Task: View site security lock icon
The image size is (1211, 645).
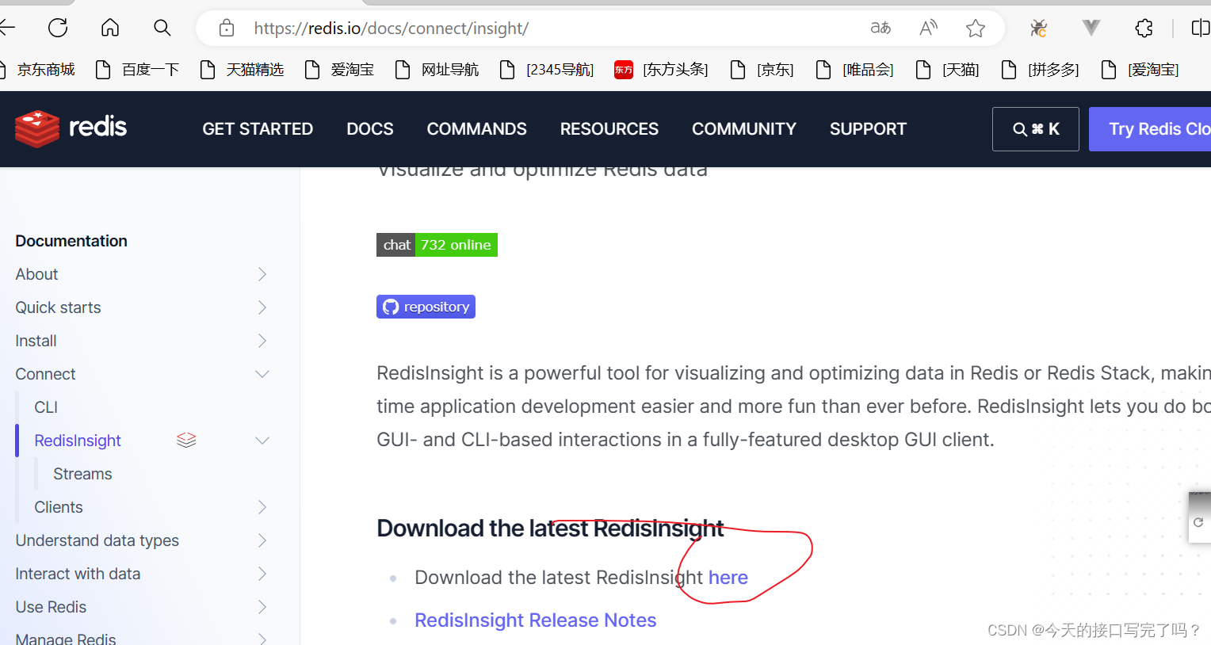Action: [x=227, y=29]
